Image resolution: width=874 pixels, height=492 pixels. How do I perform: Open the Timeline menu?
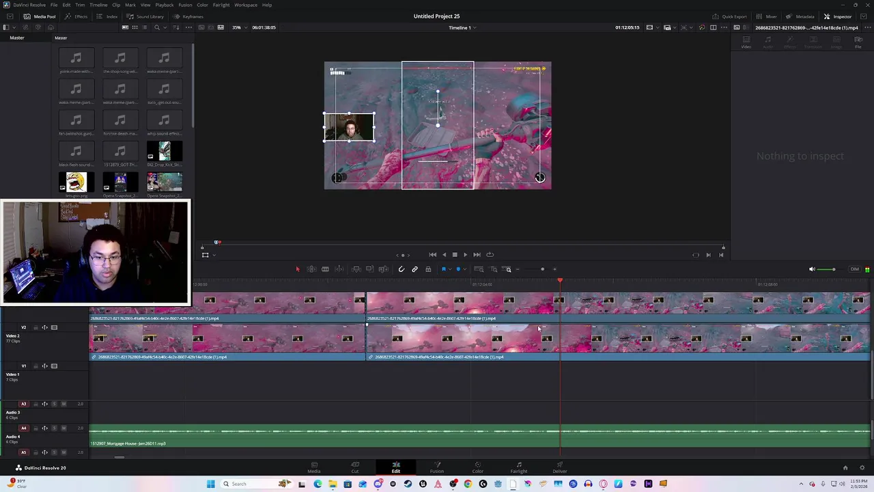(x=98, y=5)
